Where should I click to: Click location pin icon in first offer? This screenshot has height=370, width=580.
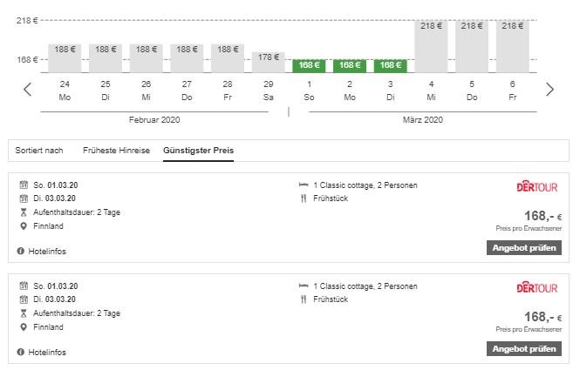pos(24,226)
